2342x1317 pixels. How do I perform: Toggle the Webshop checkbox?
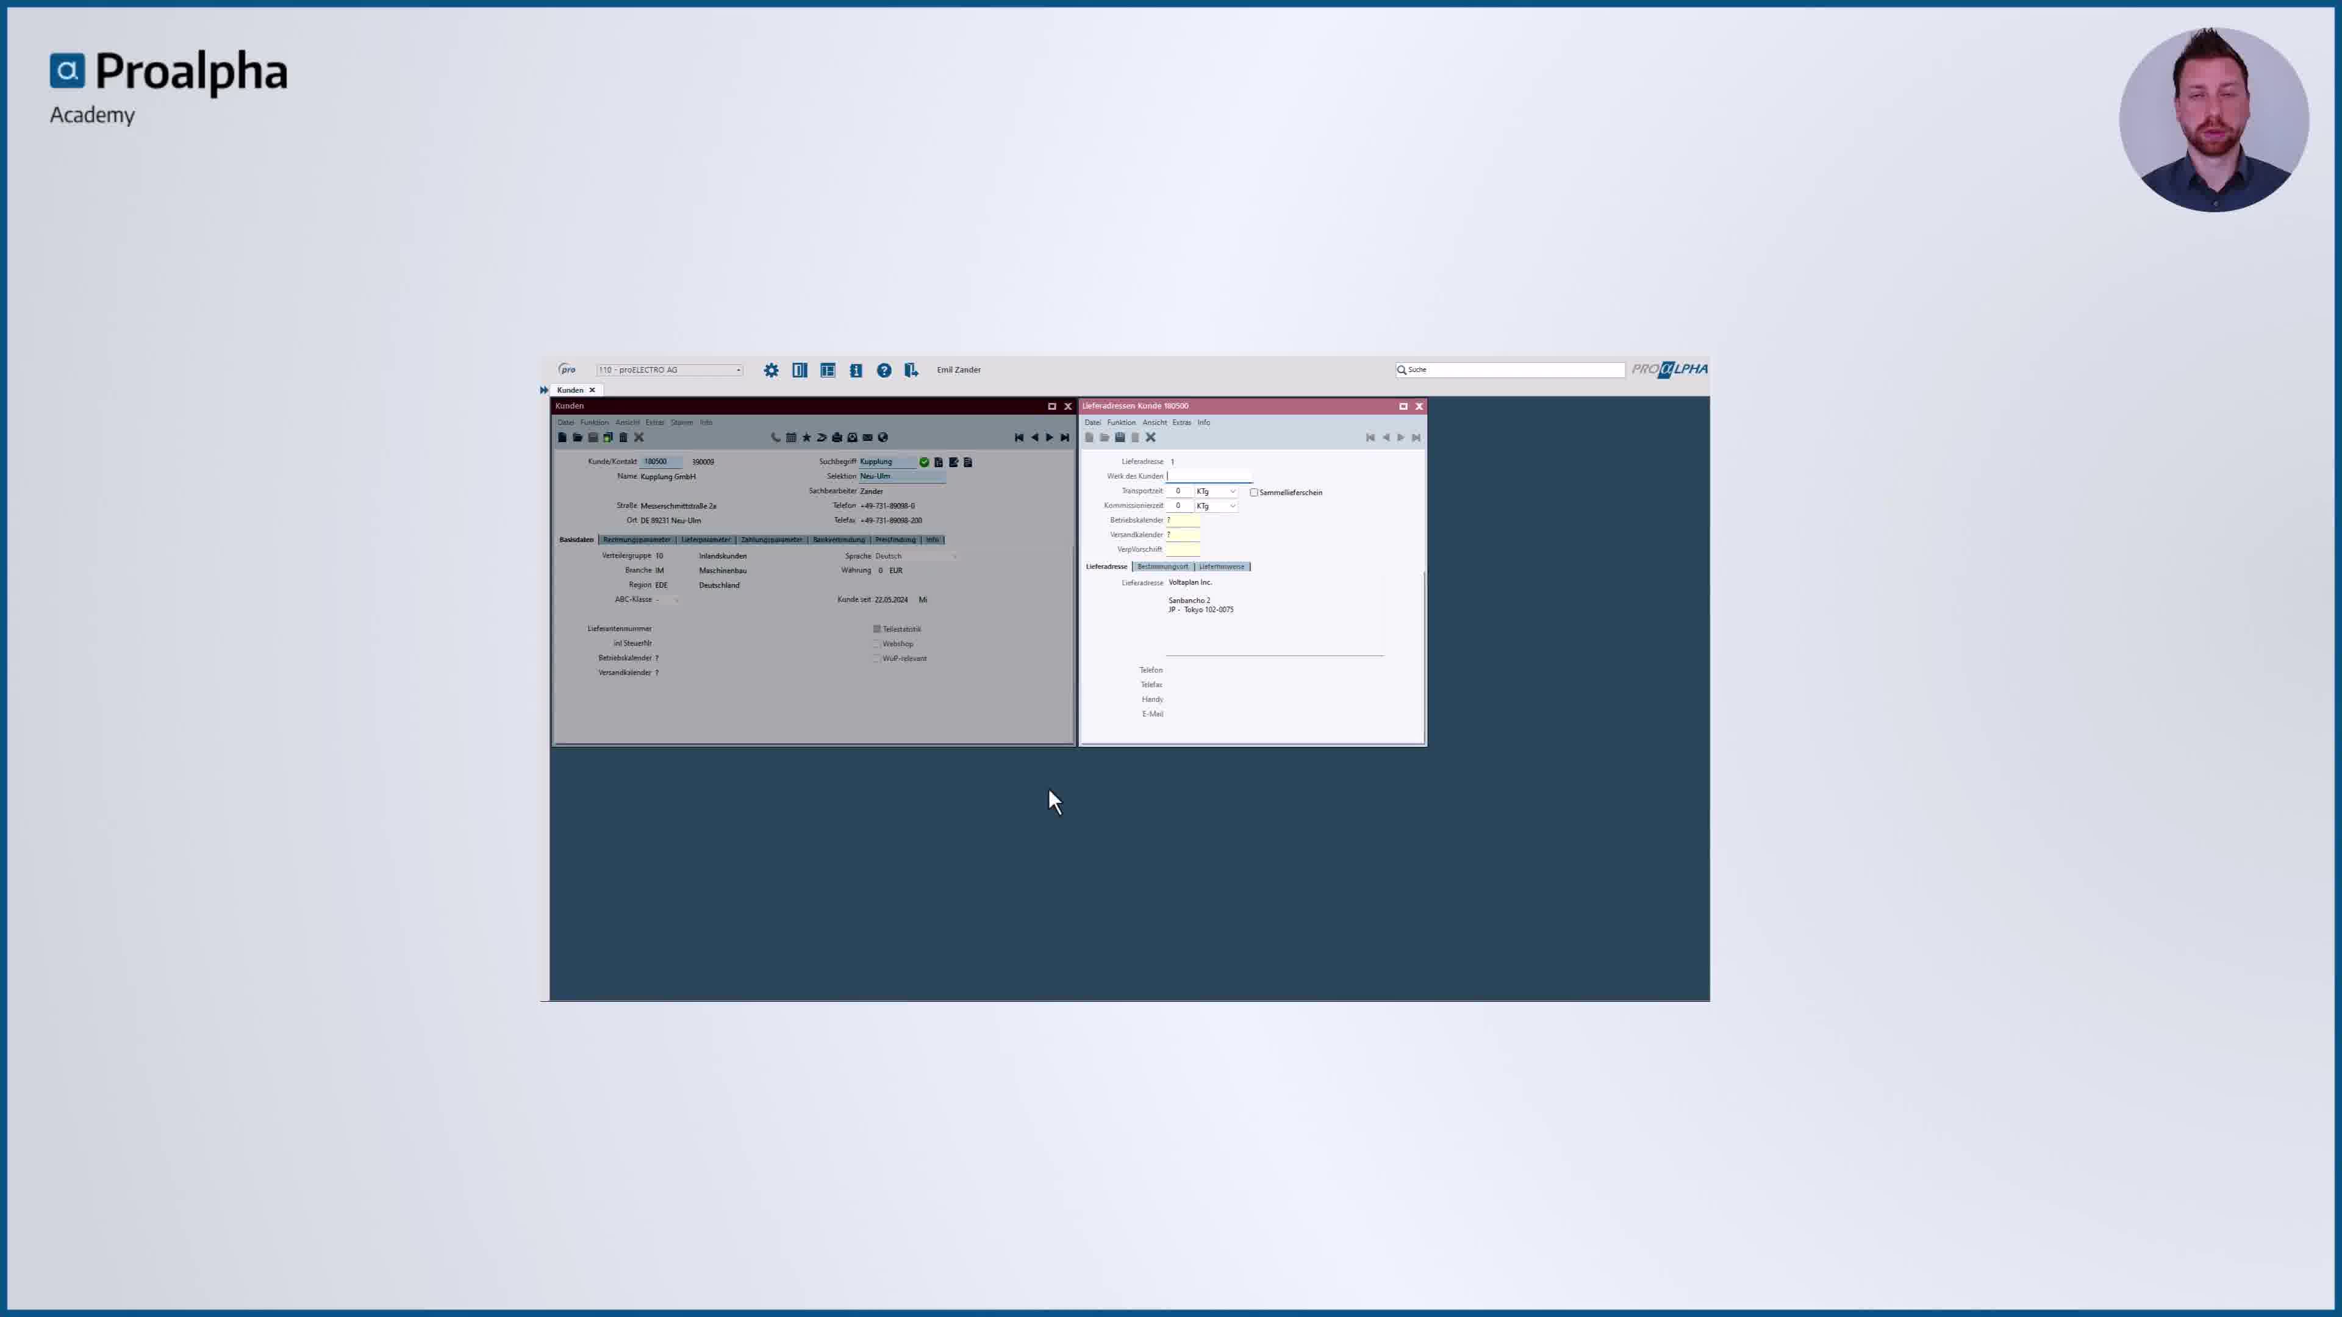pyautogui.click(x=878, y=643)
